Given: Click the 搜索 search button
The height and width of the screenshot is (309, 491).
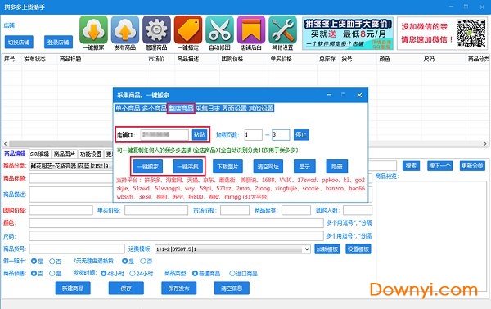Looking at the screenshot, I should click(411, 166).
